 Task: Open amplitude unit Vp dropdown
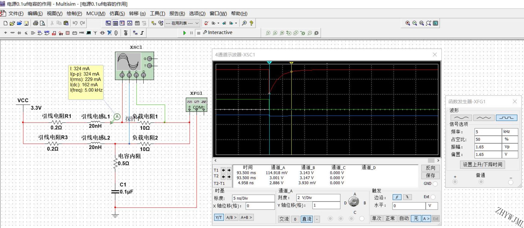(510, 147)
